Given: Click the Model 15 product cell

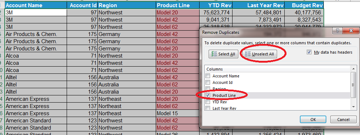Looking at the screenshot, I should 177,113.
